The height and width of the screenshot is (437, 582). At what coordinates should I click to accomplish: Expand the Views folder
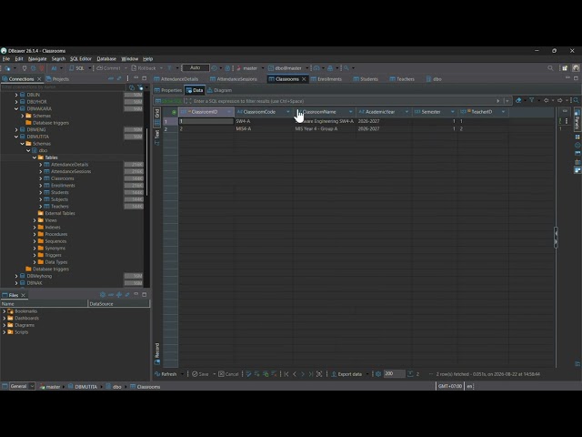(x=35, y=220)
